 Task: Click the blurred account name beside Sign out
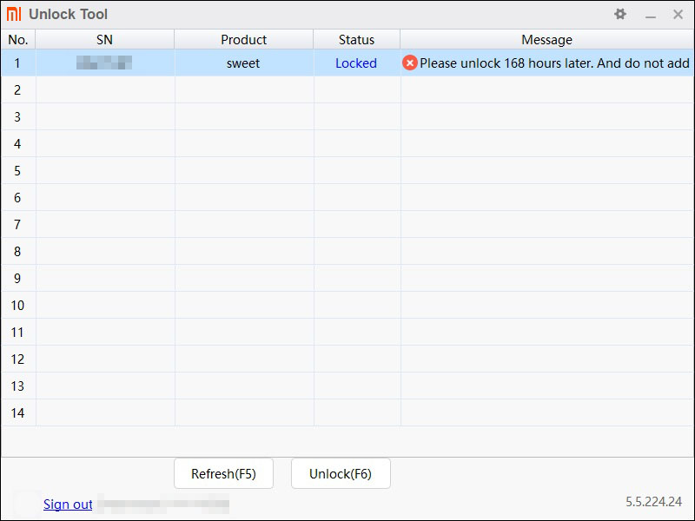point(163,504)
